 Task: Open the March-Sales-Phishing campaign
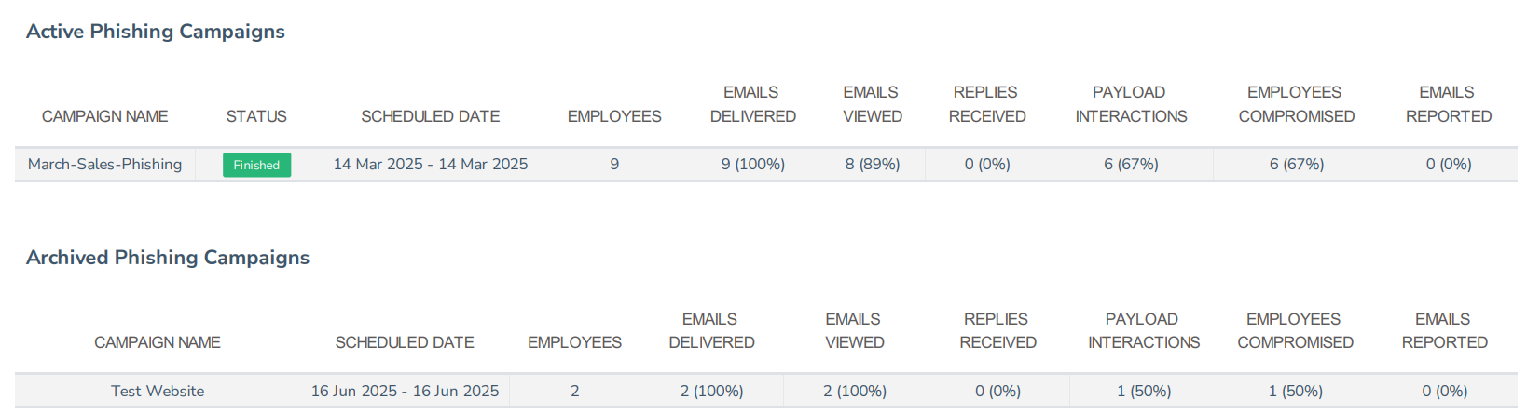[x=104, y=165]
